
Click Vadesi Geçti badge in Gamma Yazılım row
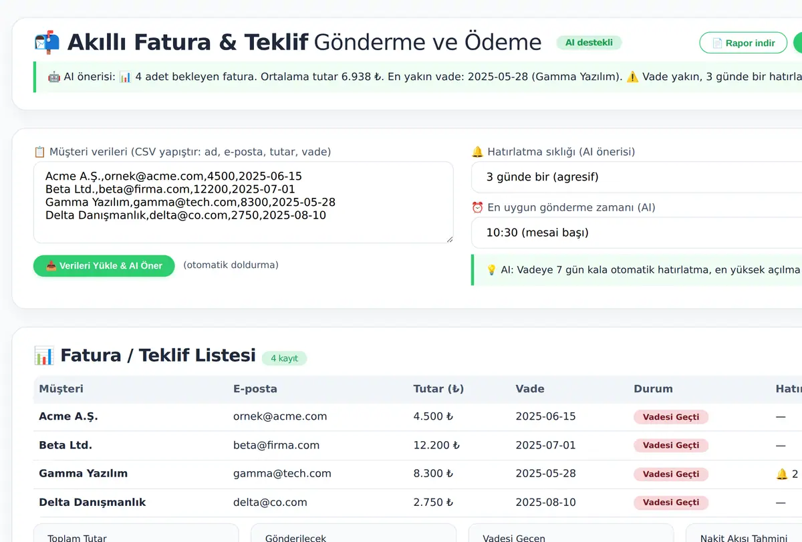671,475
